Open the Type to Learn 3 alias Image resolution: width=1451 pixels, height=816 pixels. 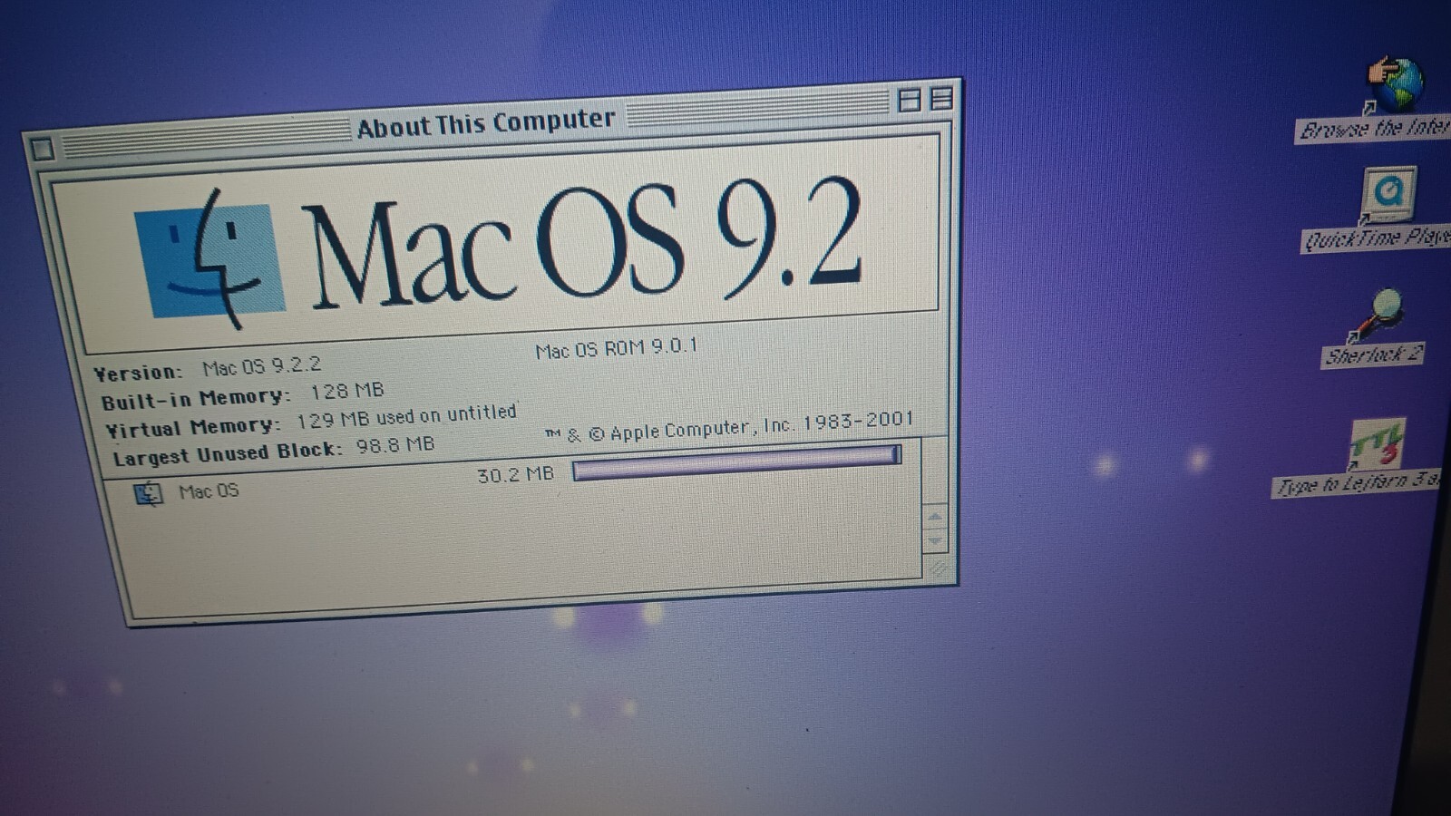[1377, 444]
